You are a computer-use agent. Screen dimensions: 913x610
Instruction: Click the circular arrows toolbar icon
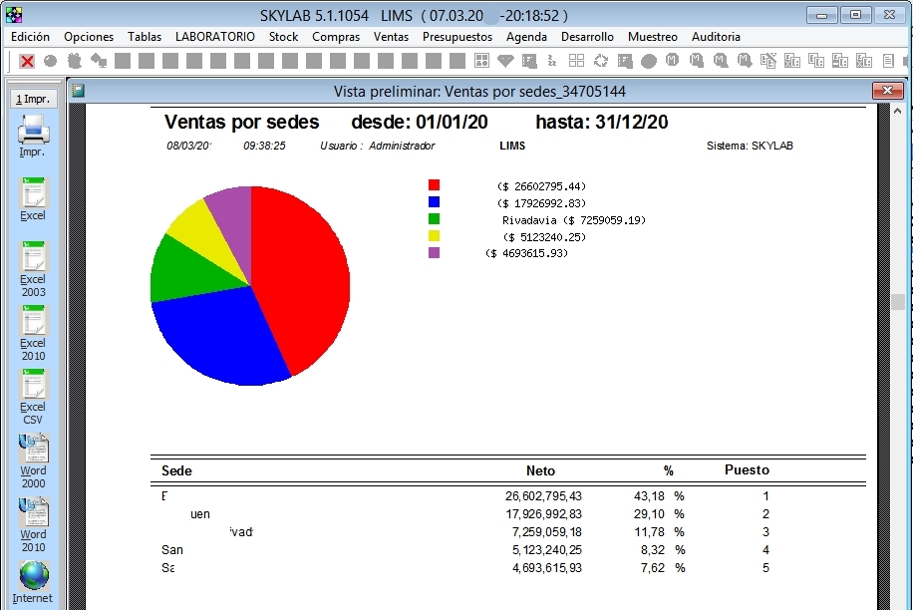[601, 61]
